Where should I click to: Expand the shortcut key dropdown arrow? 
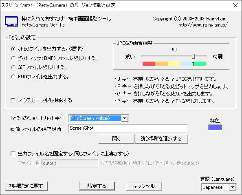click(125, 118)
